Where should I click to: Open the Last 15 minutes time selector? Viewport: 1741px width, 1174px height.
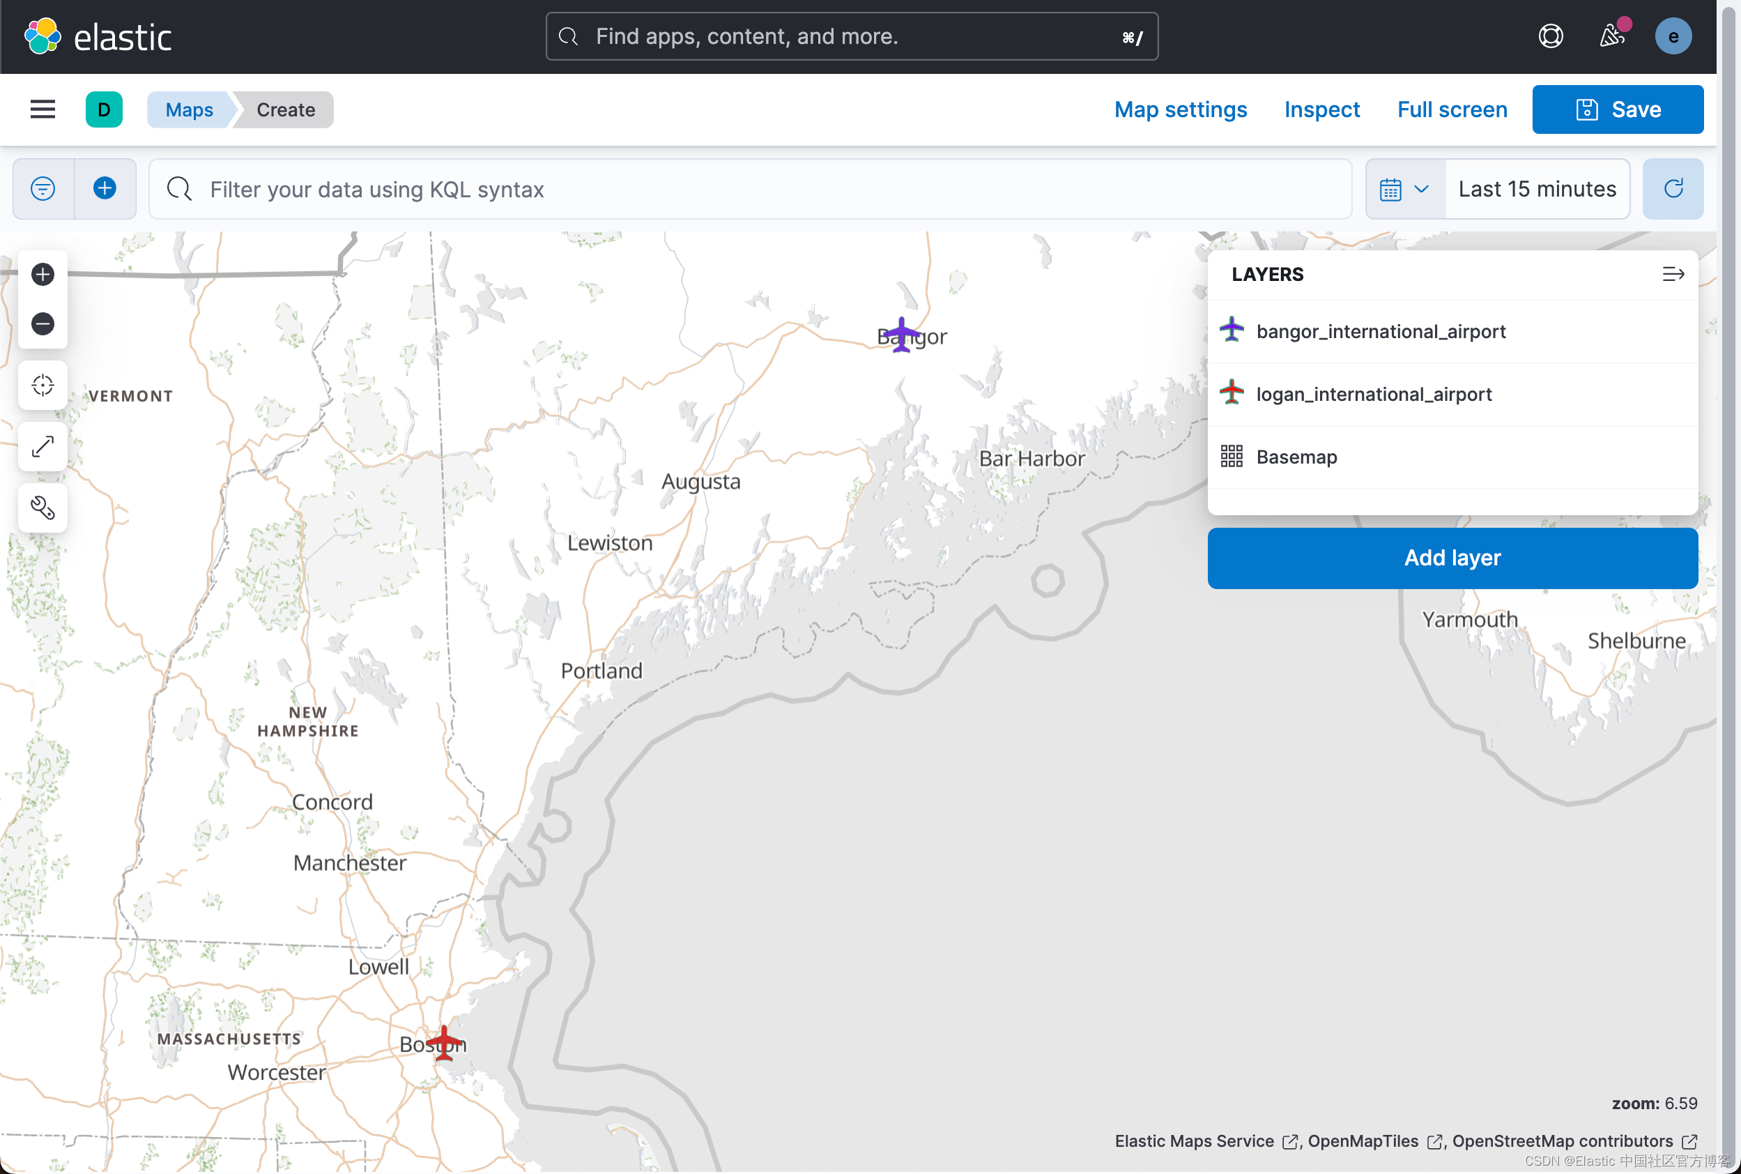click(1536, 189)
